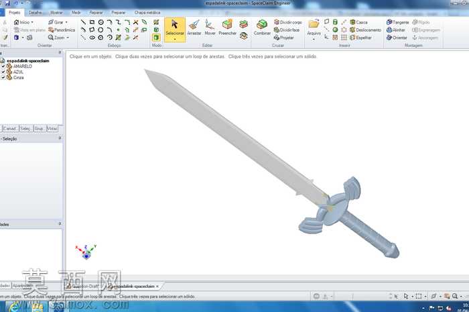Use Dividir corpo tool
This screenshot has width=469, height=312.
pos(287,22)
